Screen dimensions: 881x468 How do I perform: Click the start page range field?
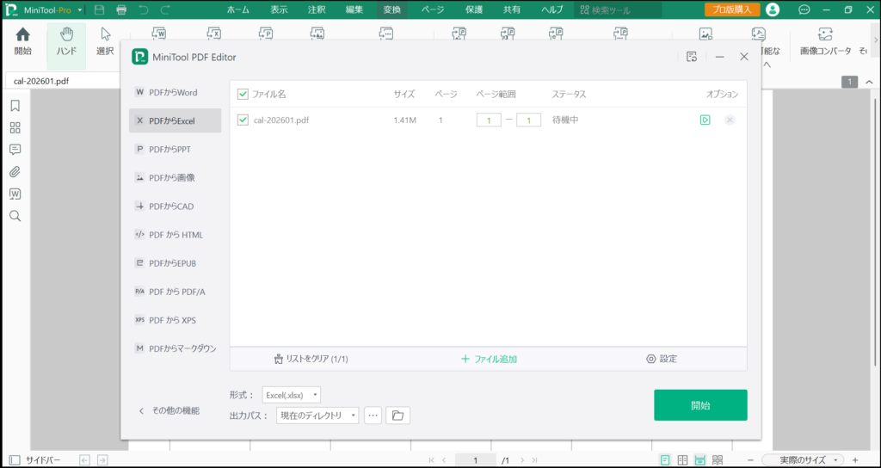click(x=489, y=120)
